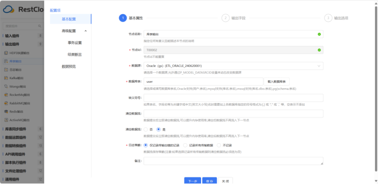378x184 pixels.
Task: Choose 仅记录传输出错的记录 log strategy
Action: 146,145
